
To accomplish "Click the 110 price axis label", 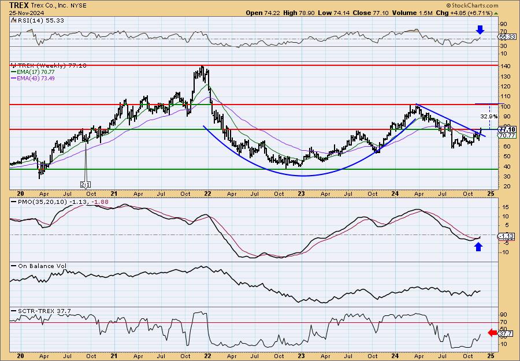I will [x=505, y=96].
